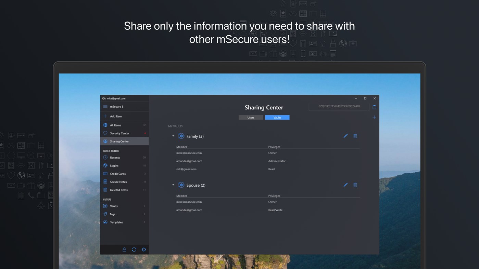Screen dimensions: 479x269
Task: Maximize the mSecure window
Action: [x=365, y=98]
